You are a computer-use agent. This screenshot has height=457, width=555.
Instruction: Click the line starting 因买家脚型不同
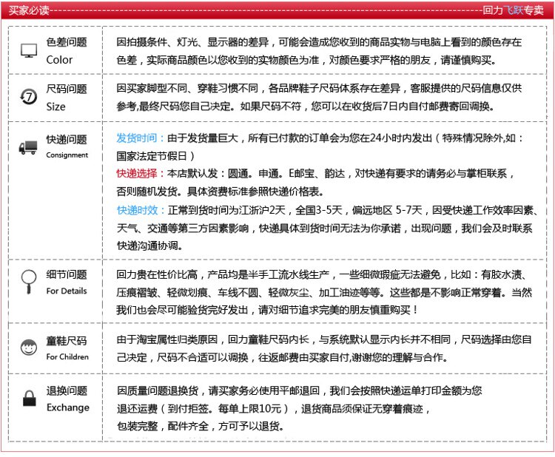click(x=319, y=88)
